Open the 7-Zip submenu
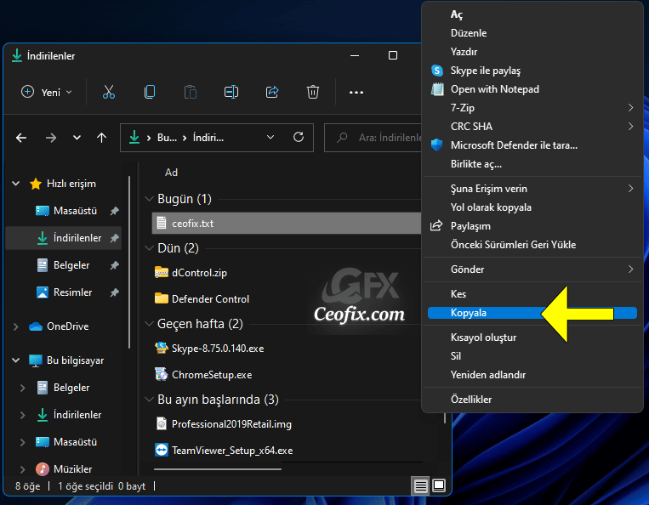The width and height of the screenshot is (649, 505). (x=532, y=107)
